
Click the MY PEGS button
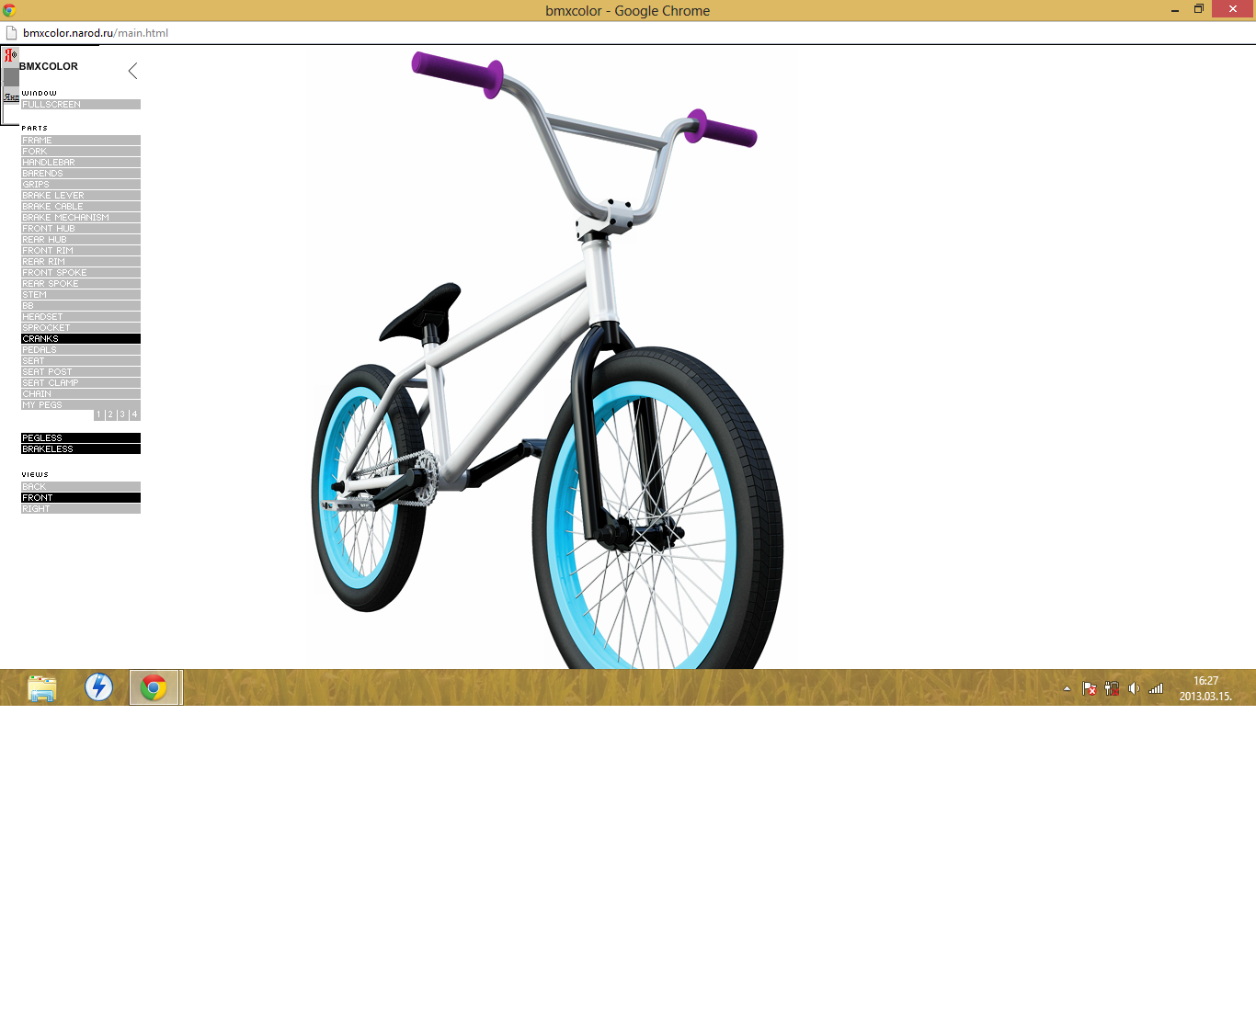coord(56,405)
